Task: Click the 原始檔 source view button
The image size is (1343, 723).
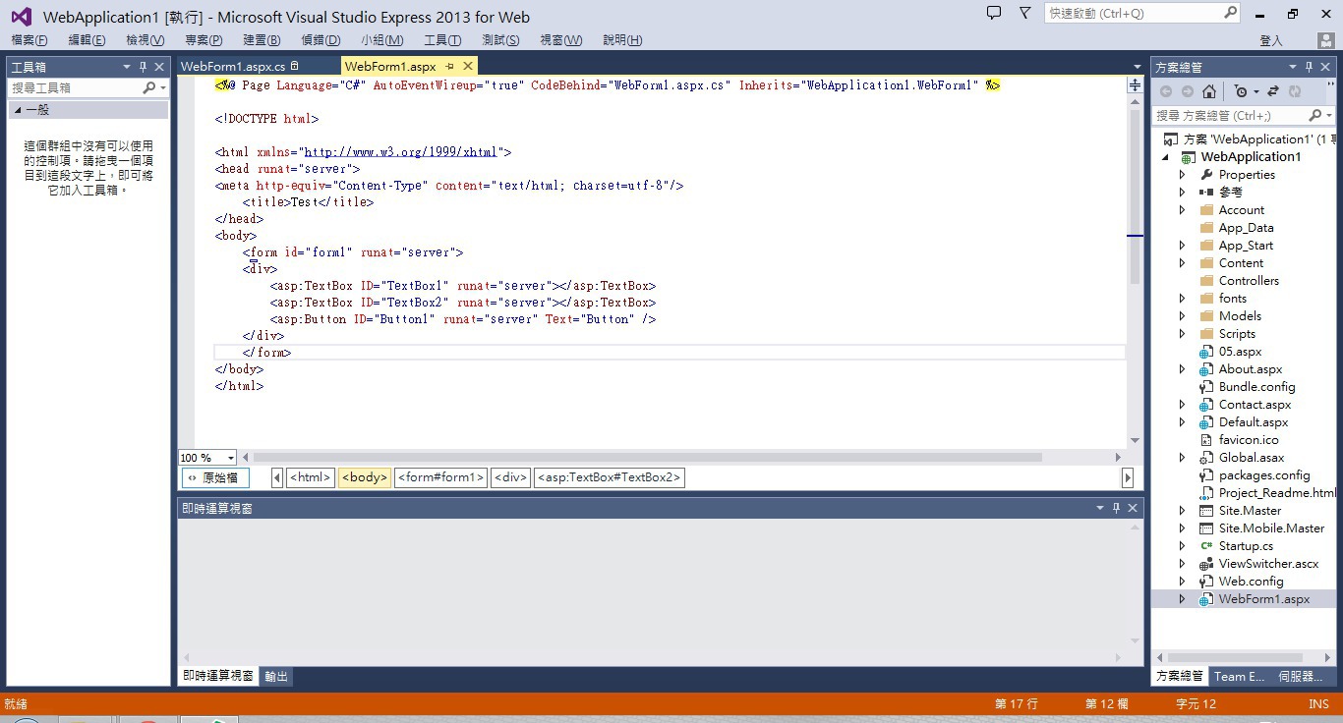Action: pyautogui.click(x=215, y=477)
